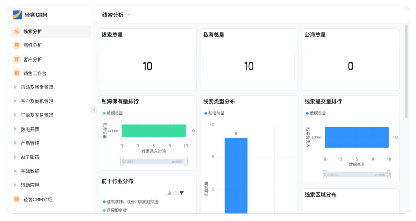Click the 客 icon for 客户分析
Image resolution: width=416 pixels, height=221 pixels.
coord(17,59)
